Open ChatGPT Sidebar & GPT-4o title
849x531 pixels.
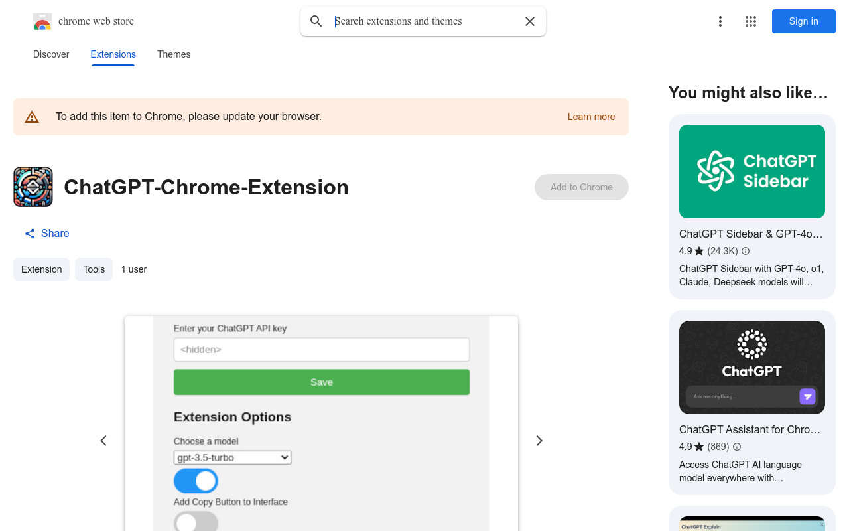pyautogui.click(x=751, y=234)
